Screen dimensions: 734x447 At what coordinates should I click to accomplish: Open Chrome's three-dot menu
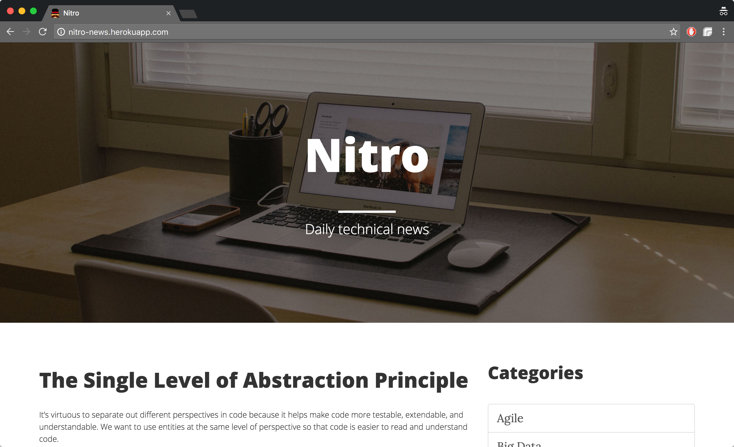coord(724,32)
